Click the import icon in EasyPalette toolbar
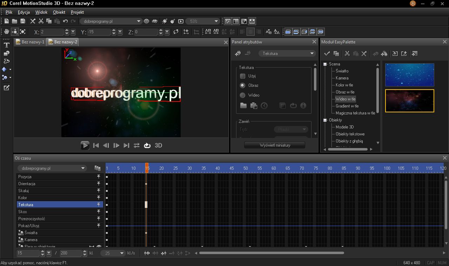Viewport: 449px width, 266px height. (x=395, y=54)
